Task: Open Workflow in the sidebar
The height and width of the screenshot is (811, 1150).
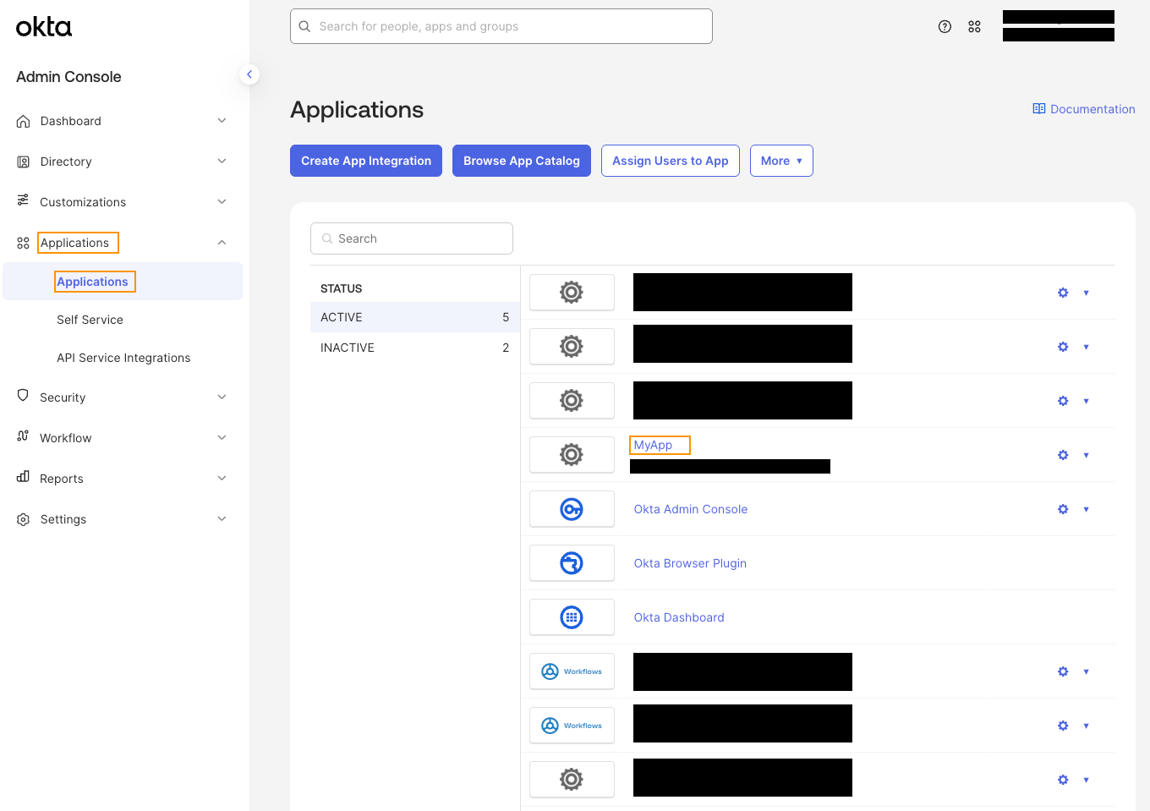Action: (66, 438)
